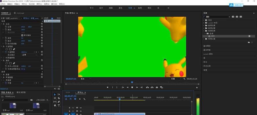Image resolution: width=257 pixels, height=115 pixels.
Task: Toggle animation stopwatch for 锚点
Action: pyautogui.click(x=6, y=41)
